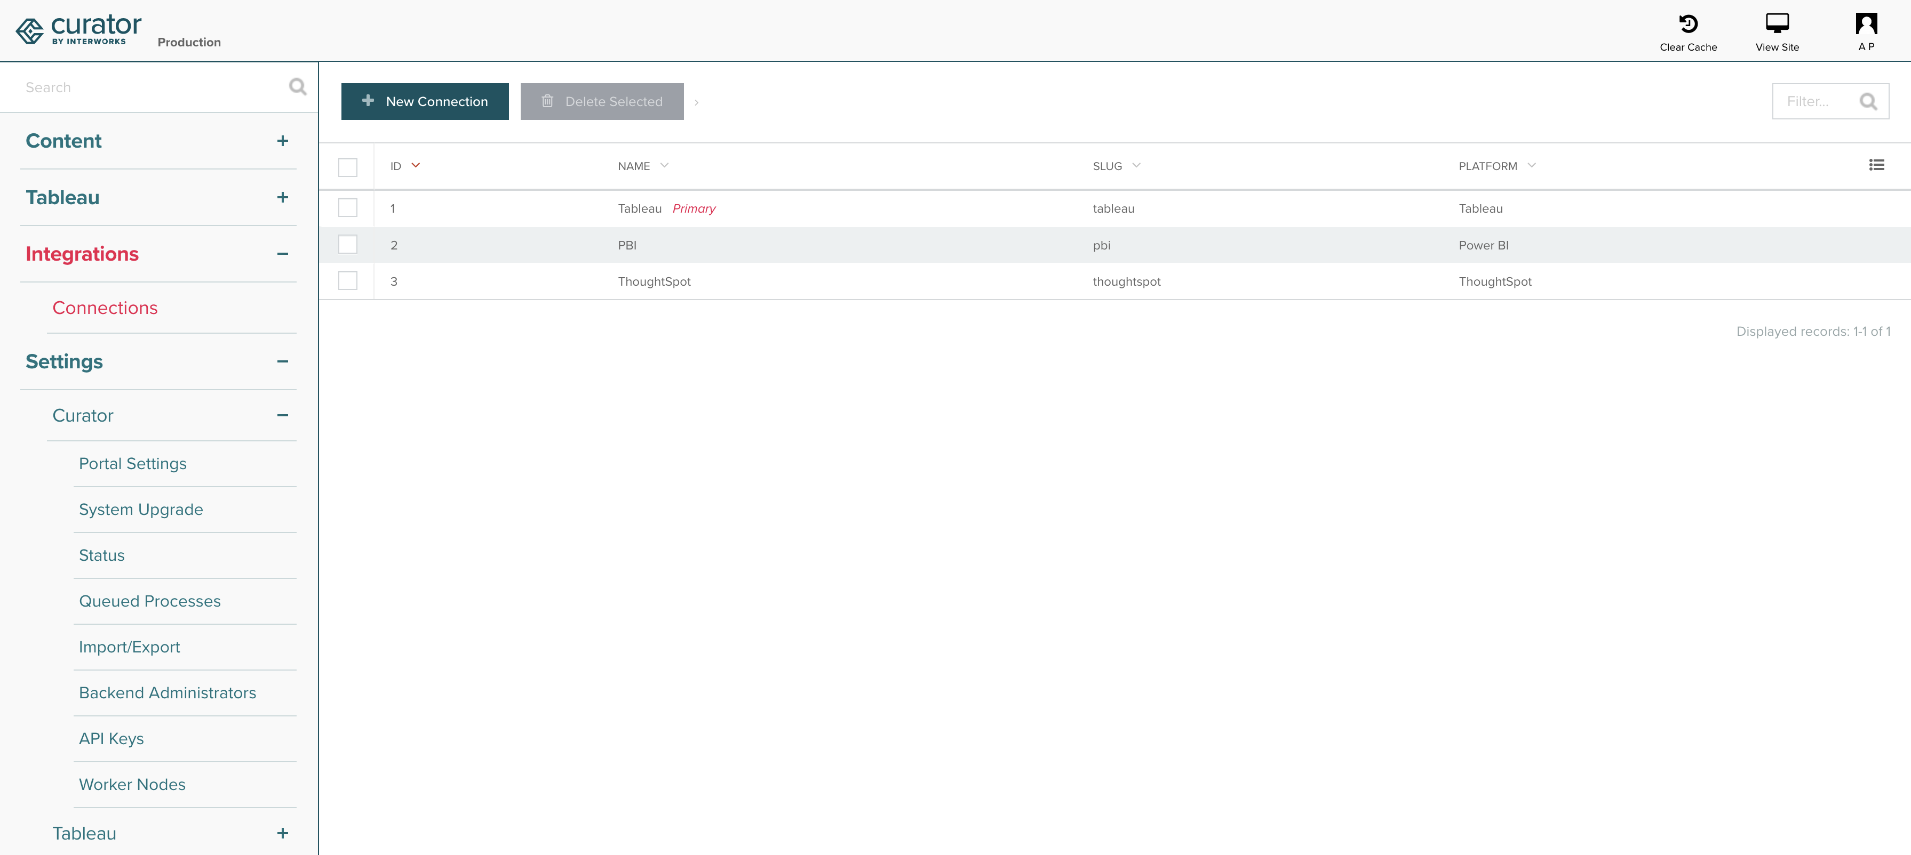1911x855 pixels.
Task: Sort by ID column arrow
Action: pyautogui.click(x=416, y=166)
